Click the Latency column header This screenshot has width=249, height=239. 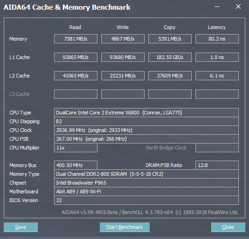[217, 27]
